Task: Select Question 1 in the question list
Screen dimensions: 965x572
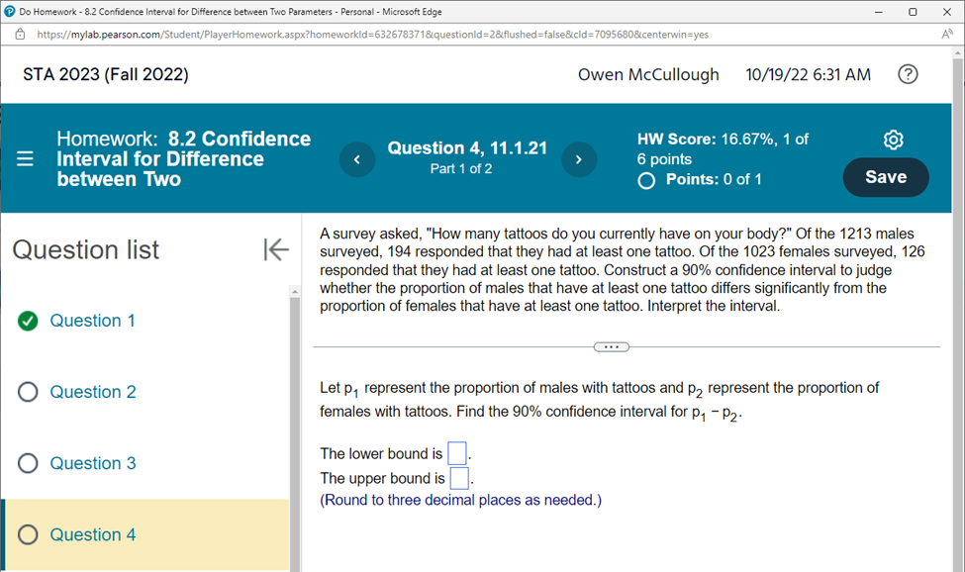Action: tap(92, 320)
